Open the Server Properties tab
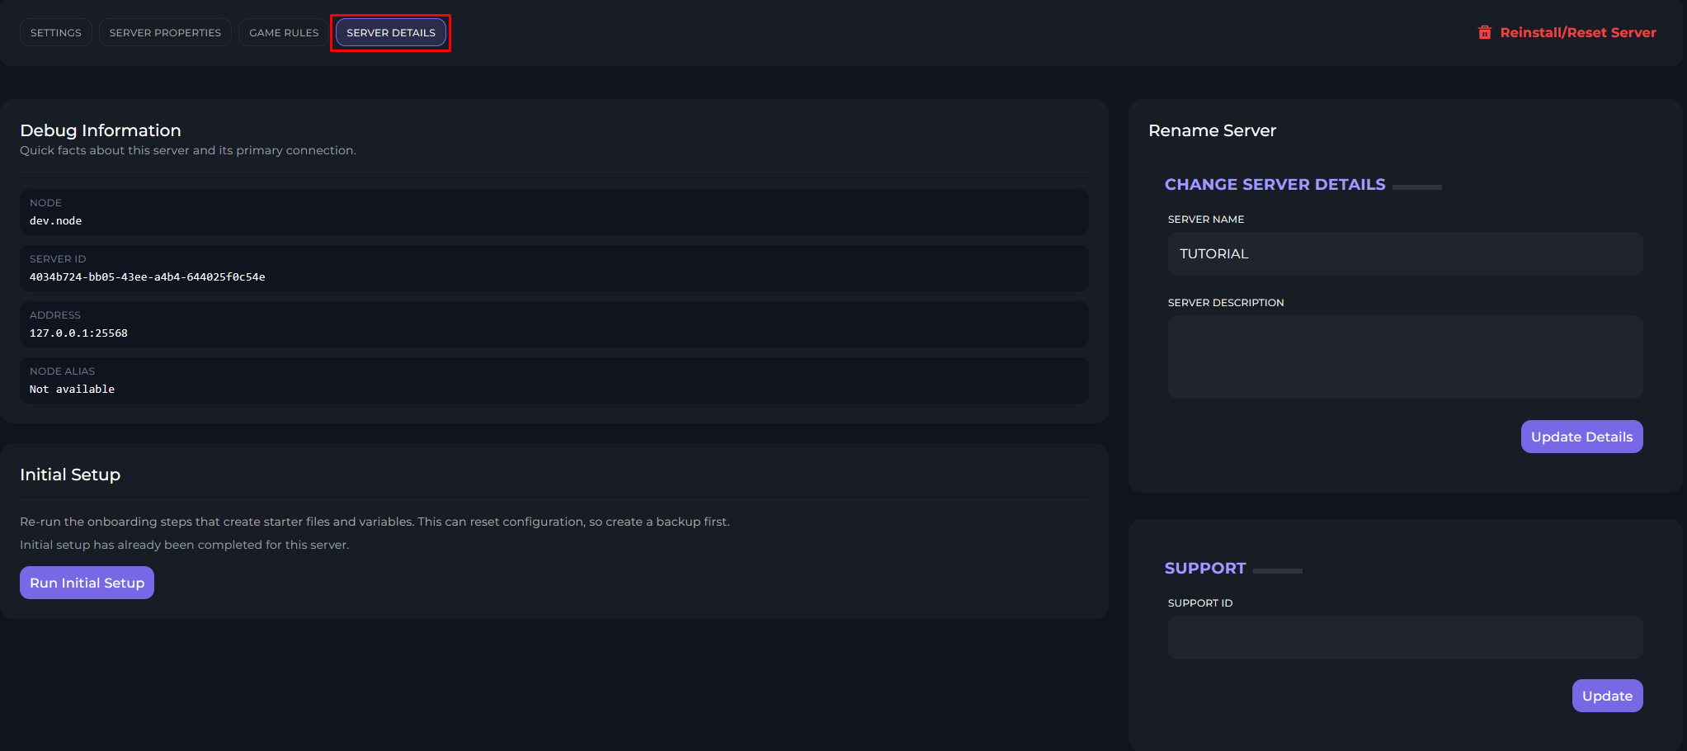 click(x=165, y=33)
